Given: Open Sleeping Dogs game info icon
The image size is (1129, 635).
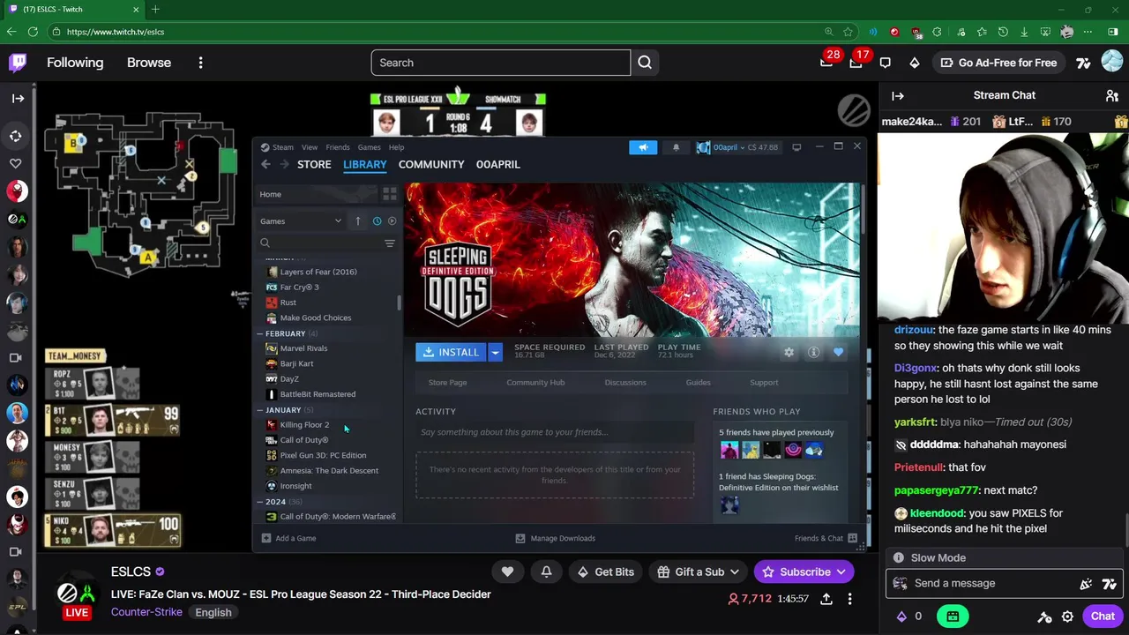Looking at the screenshot, I should click(813, 352).
